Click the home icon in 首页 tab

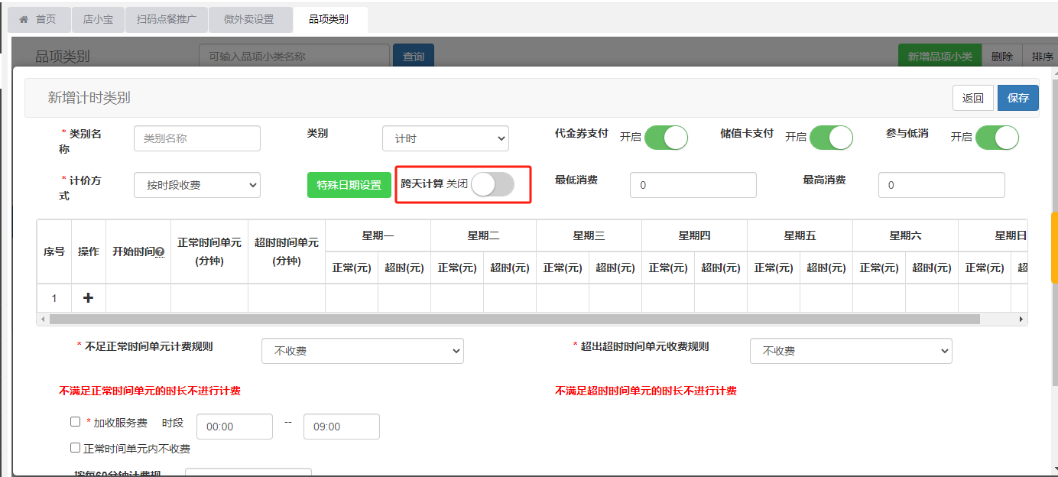point(24,20)
